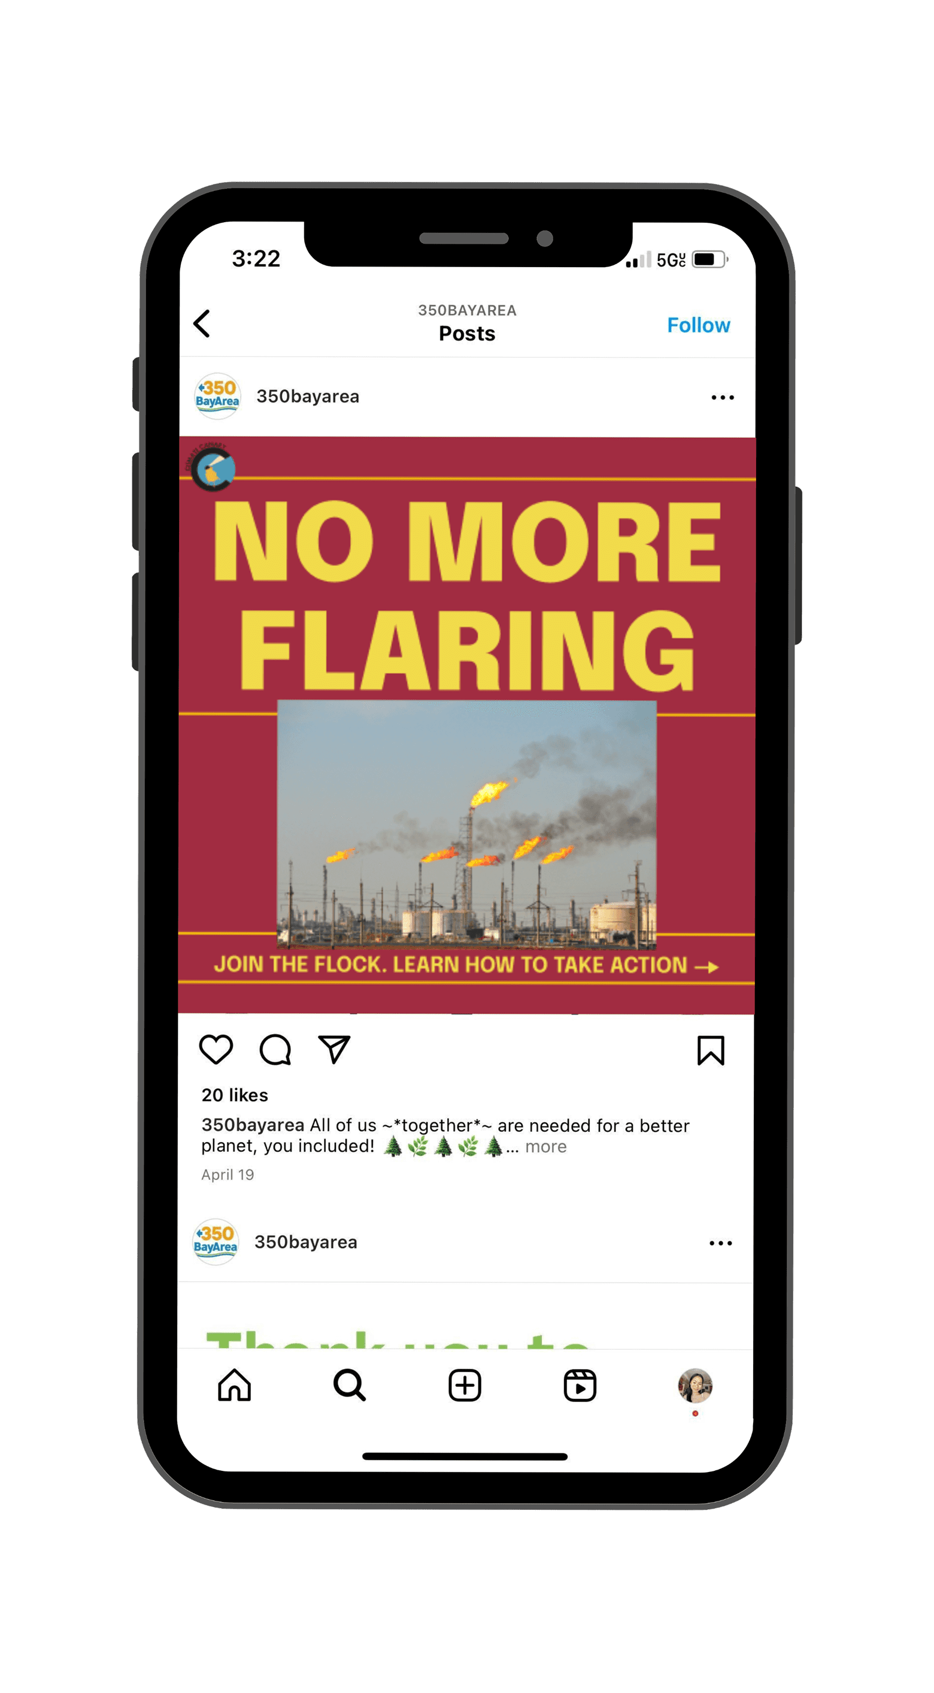Create new post with the plus icon
The image size is (934, 1693).
tap(465, 1385)
